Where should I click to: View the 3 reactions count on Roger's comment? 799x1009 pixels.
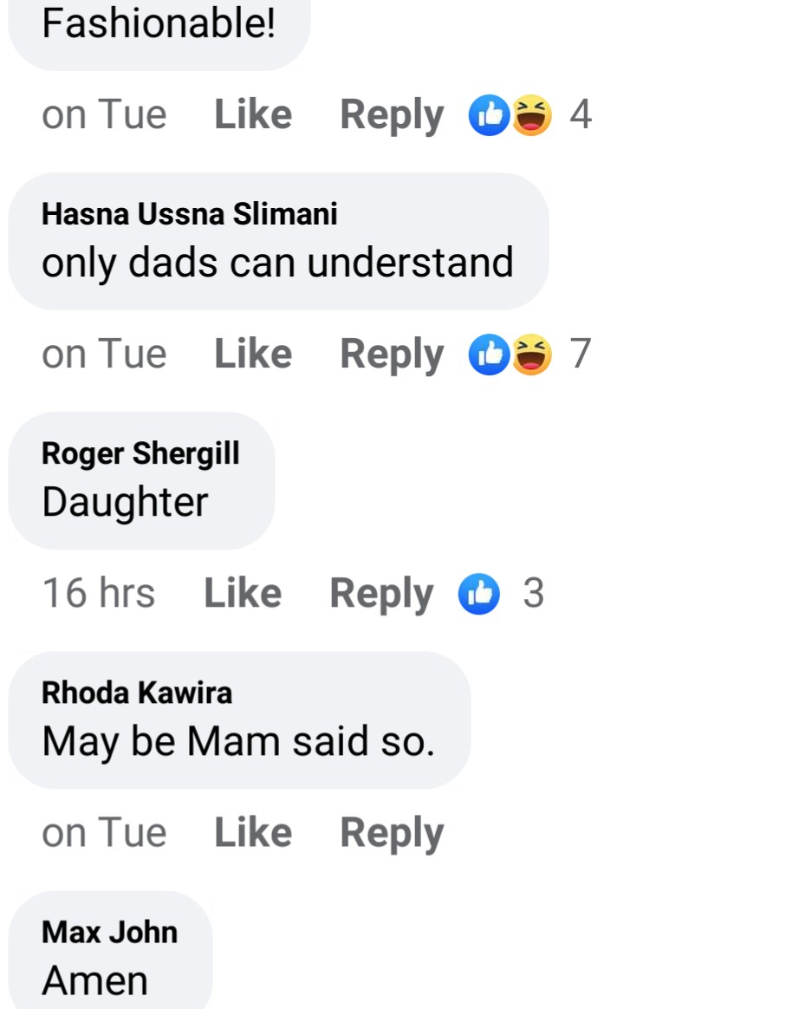(x=534, y=594)
